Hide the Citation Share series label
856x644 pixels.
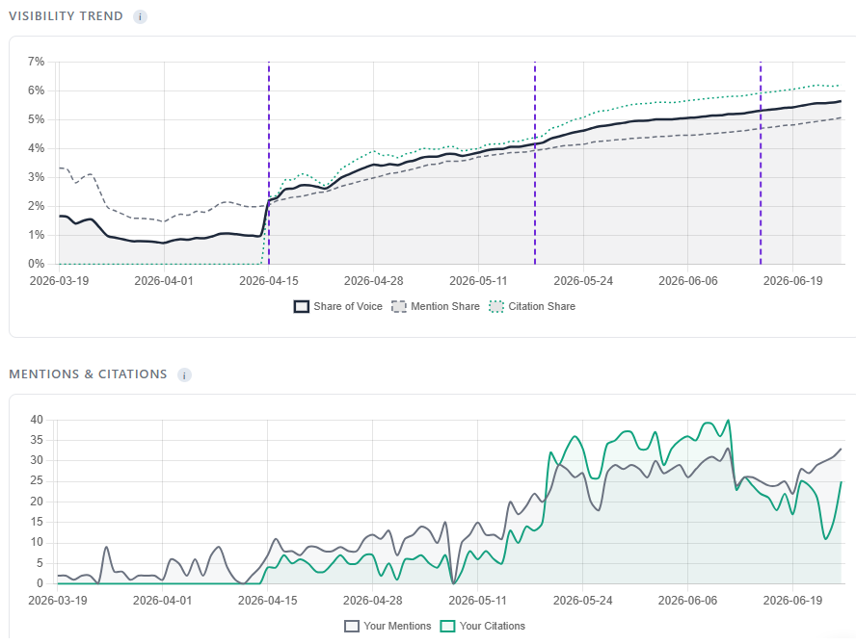(542, 306)
